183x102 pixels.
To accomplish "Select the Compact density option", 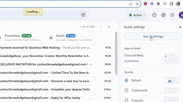I will pyautogui.click(x=126, y=100).
